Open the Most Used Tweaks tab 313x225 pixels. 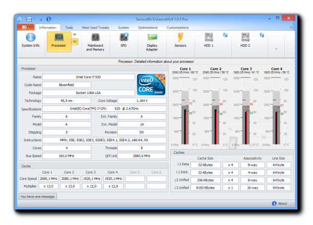point(95,28)
